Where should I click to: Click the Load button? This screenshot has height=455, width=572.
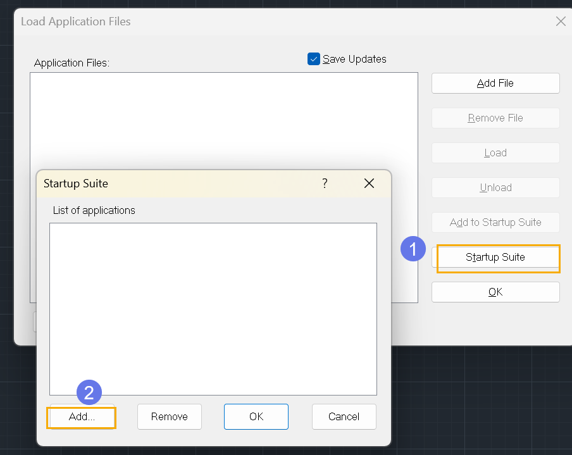click(495, 153)
